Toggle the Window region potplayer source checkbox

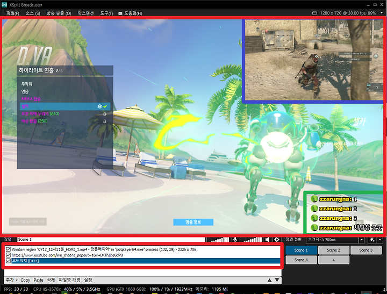coord(8,249)
